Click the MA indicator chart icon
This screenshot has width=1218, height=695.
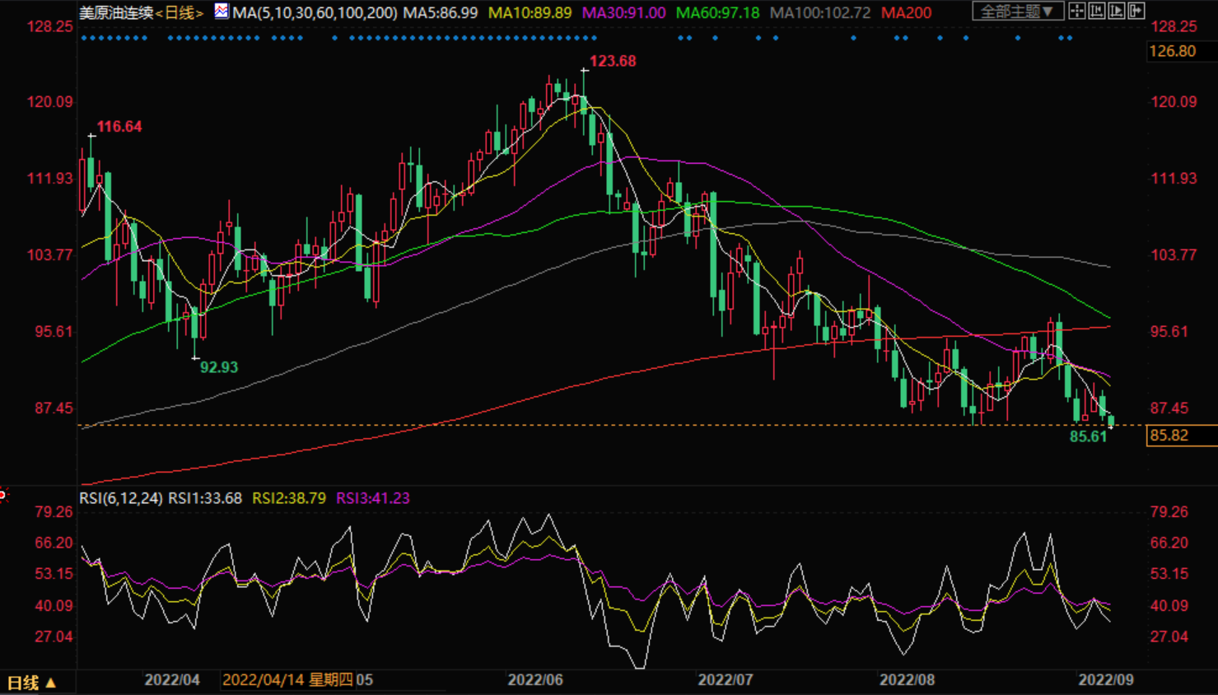point(222,12)
